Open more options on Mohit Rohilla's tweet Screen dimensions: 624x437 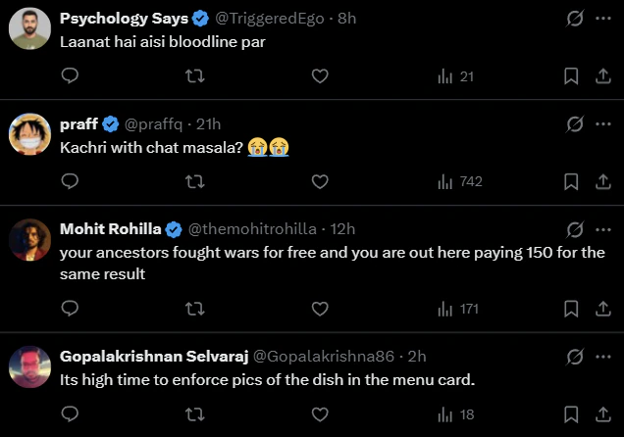[x=600, y=229]
